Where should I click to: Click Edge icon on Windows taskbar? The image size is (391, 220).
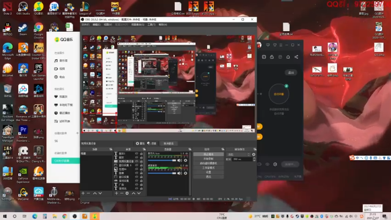pos(34,216)
